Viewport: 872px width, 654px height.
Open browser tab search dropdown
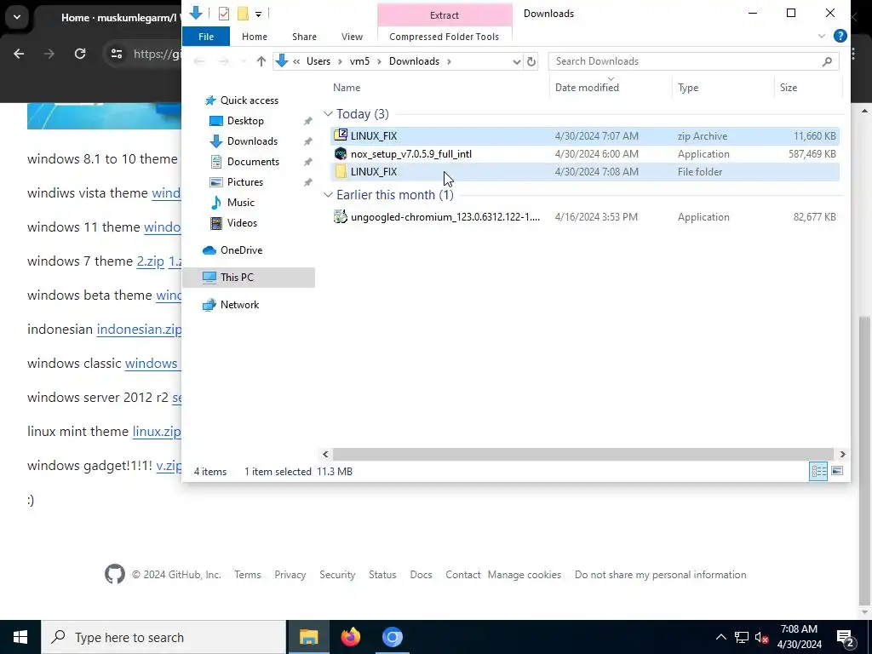[x=17, y=17]
